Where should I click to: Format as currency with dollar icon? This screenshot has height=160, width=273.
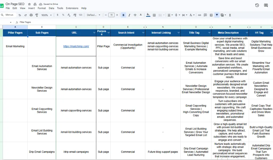tap(58, 15)
